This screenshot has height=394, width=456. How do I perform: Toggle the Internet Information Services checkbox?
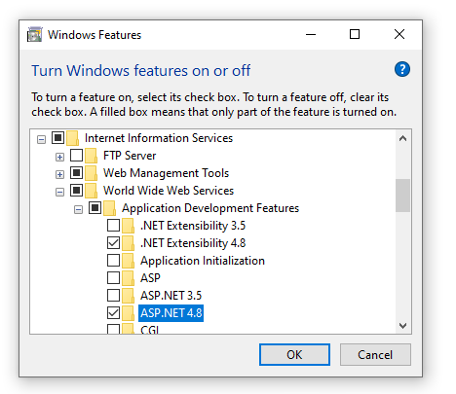coord(57,138)
